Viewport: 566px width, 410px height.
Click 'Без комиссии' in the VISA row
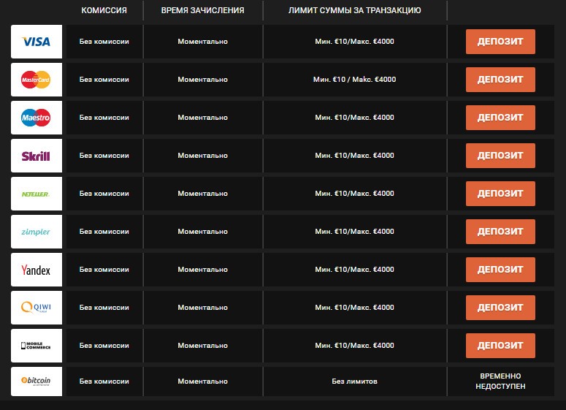tap(104, 42)
